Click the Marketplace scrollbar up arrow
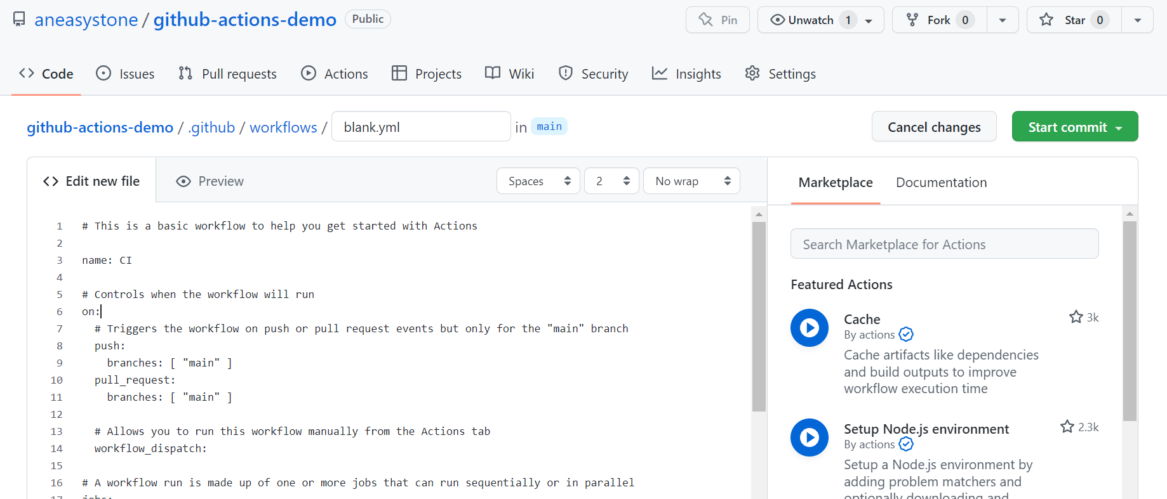 point(1130,214)
